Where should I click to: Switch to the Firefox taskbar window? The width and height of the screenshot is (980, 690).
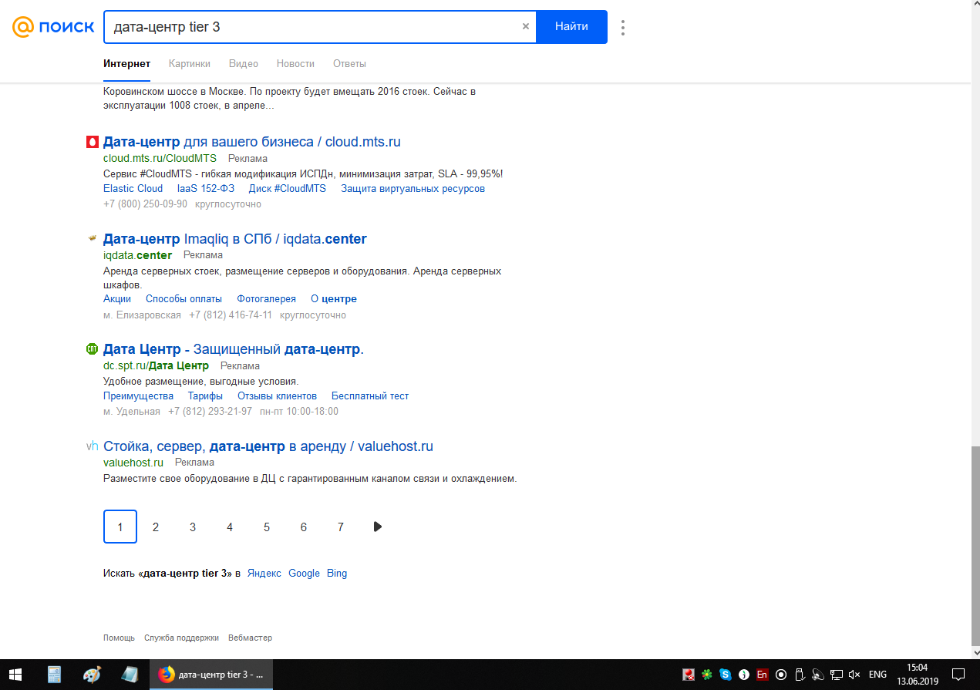[211, 675]
